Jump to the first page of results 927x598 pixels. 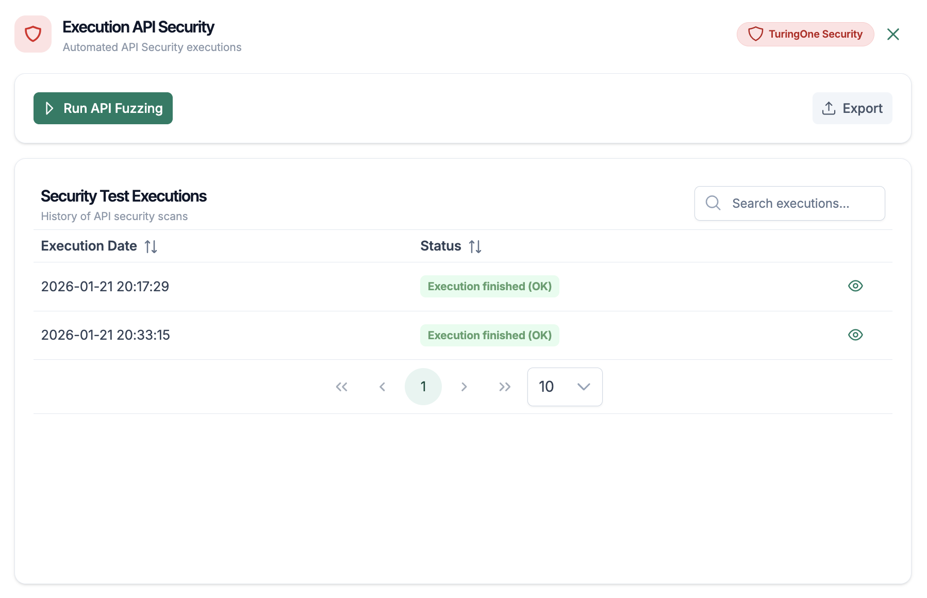[341, 387]
